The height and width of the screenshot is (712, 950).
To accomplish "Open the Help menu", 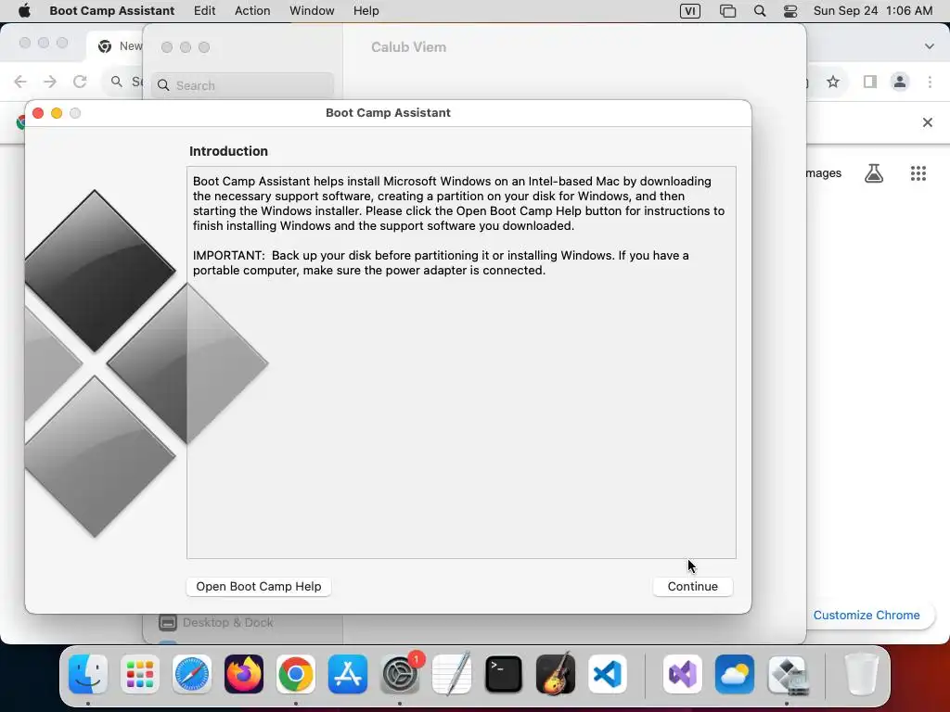I will point(366,11).
